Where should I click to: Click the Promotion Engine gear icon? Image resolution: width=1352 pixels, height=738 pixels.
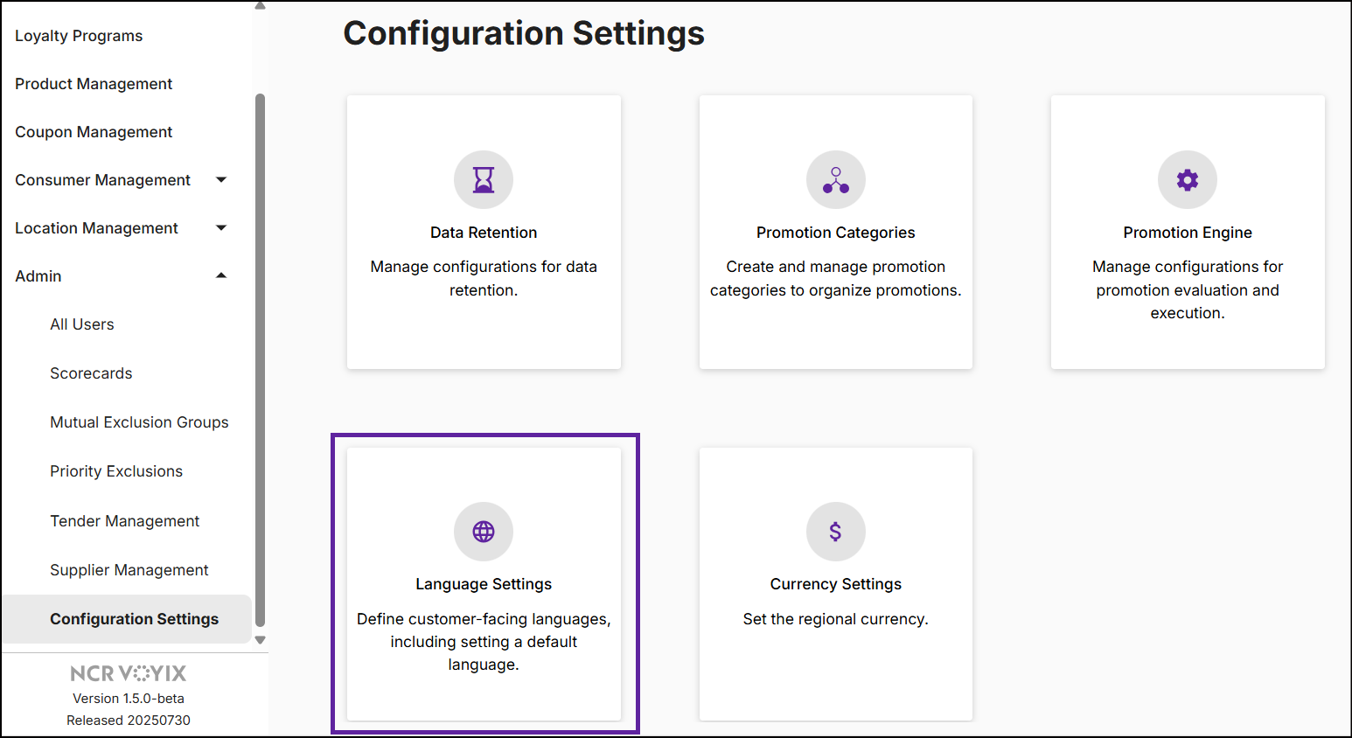[x=1188, y=180]
